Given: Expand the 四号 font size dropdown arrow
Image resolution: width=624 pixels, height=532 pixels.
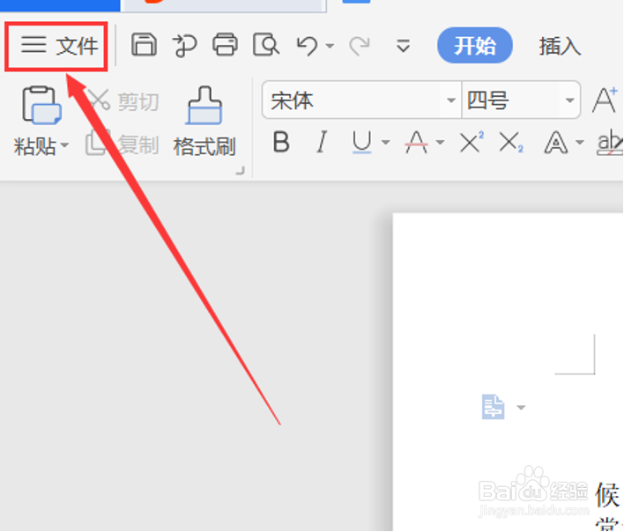Looking at the screenshot, I should coord(570,100).
